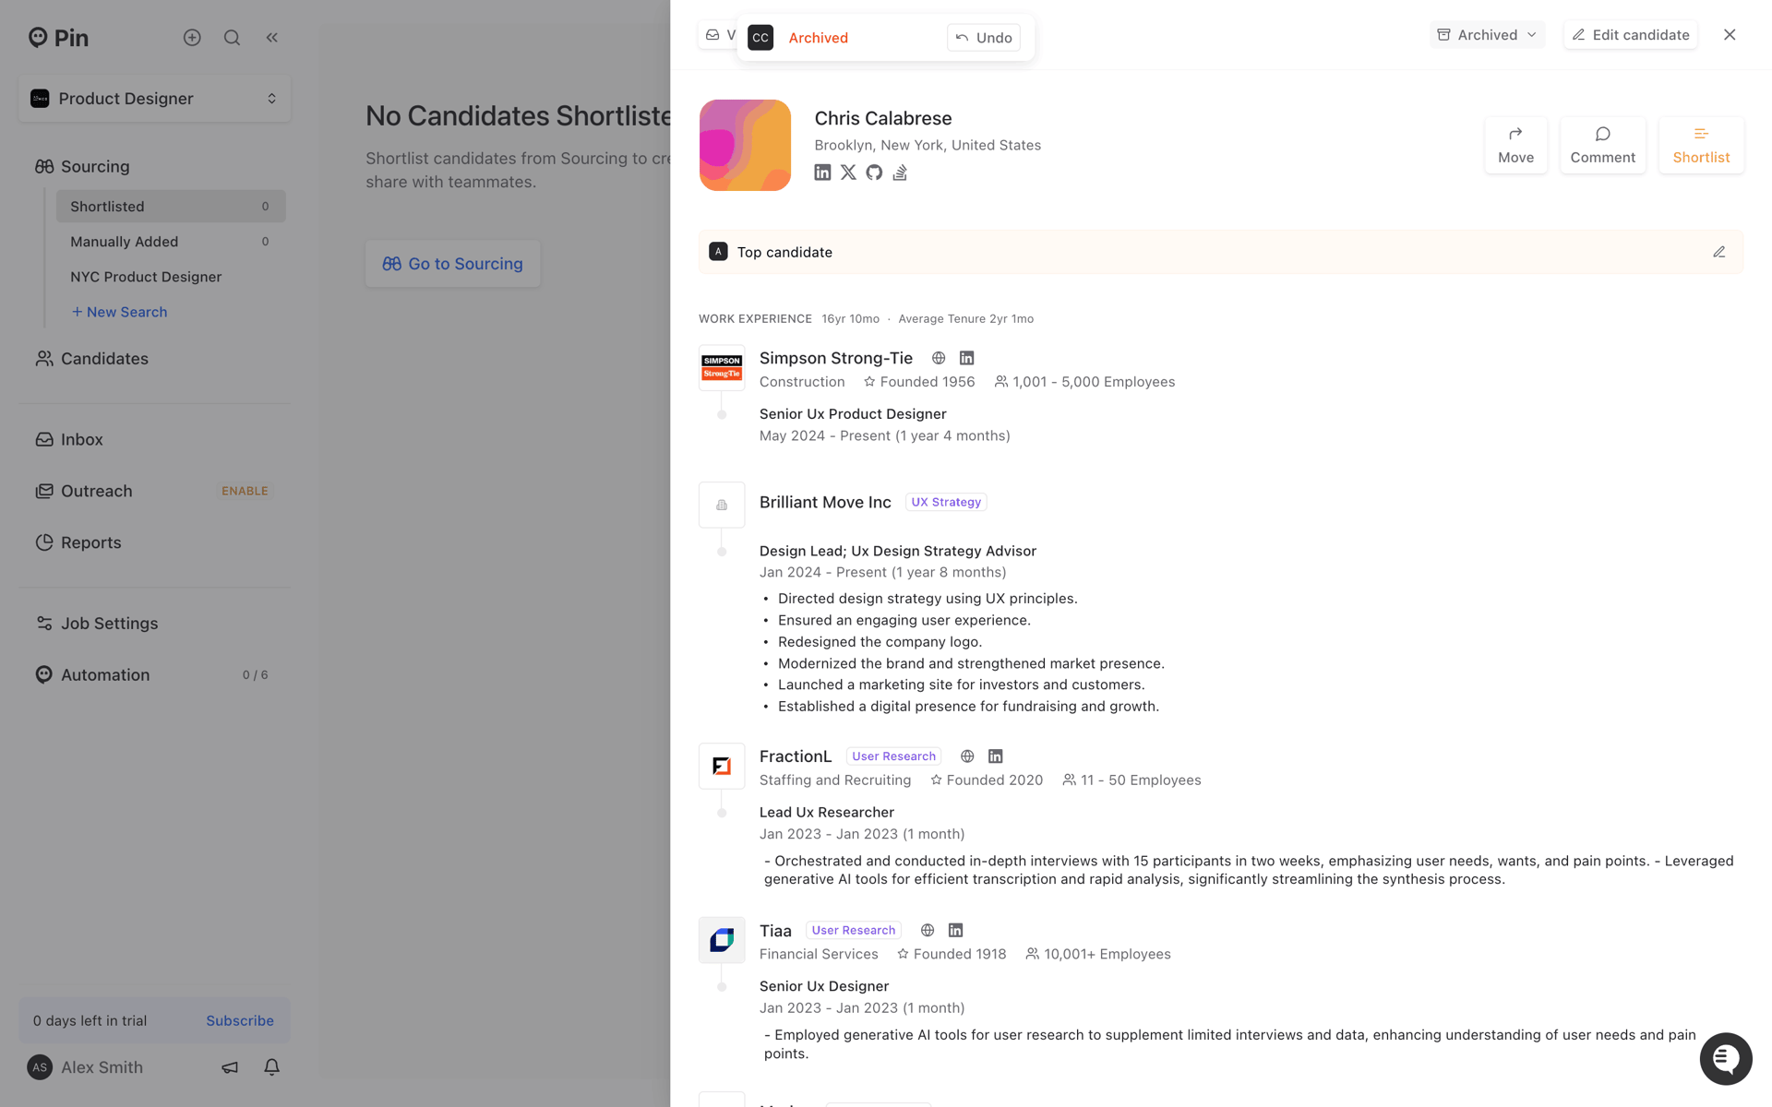Open FractionL website globe icon
1772x1107 pixels.
coord(967,756)
